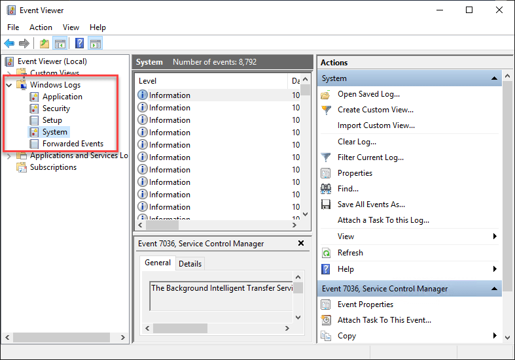Click the event list scroll down arrow
This screenshot has height=360, width=515.
[x=306, y=214]
